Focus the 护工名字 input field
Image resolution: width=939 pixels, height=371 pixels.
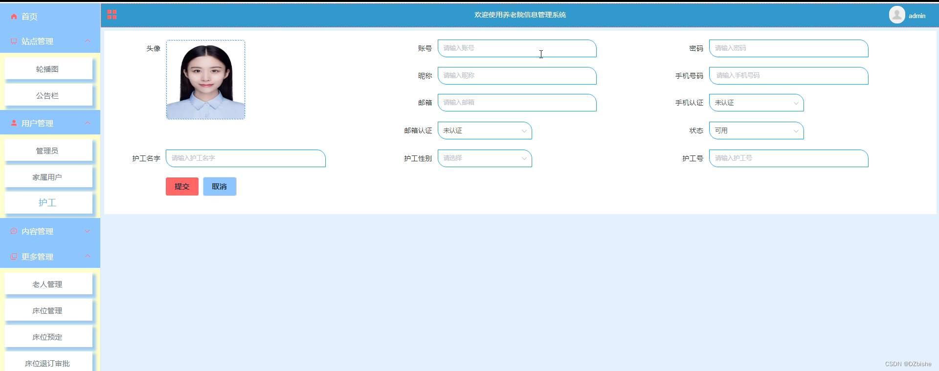(x=246, y=158)
